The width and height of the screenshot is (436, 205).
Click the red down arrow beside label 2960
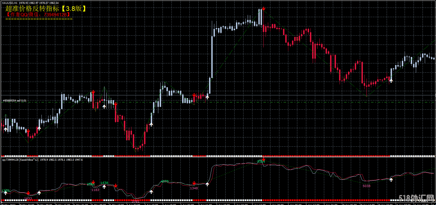93,183
